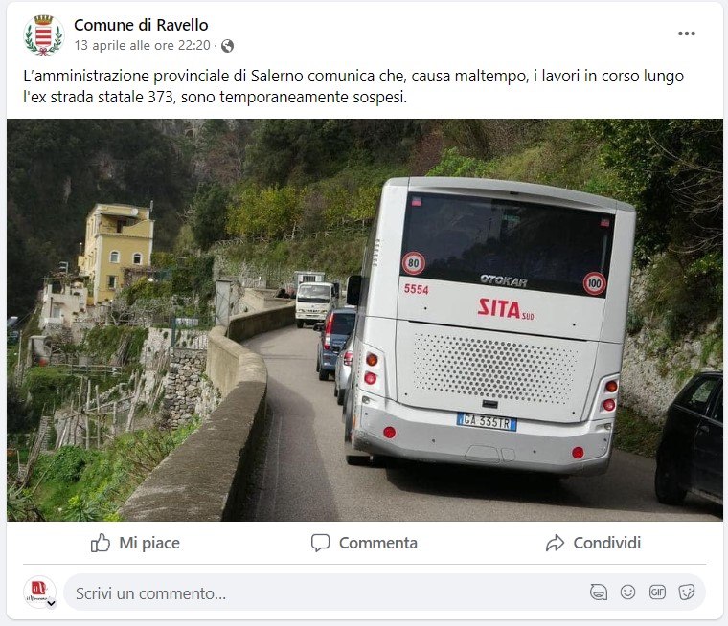This screenshot has height=626, width=728.
Task: Open the sticker picker icon
Action: pyautogui.click(x=686, y=592)
